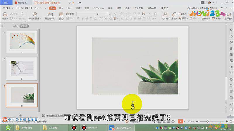Click the Redo arrow icon
The width and height of the screenshot is (234, 131).
click(x=41, y=8)
